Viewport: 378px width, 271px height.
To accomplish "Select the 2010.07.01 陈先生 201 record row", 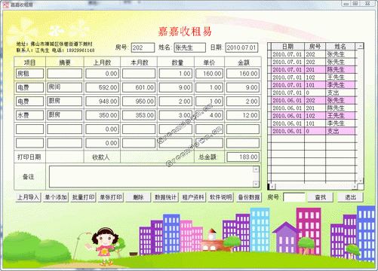I will 313,69.
